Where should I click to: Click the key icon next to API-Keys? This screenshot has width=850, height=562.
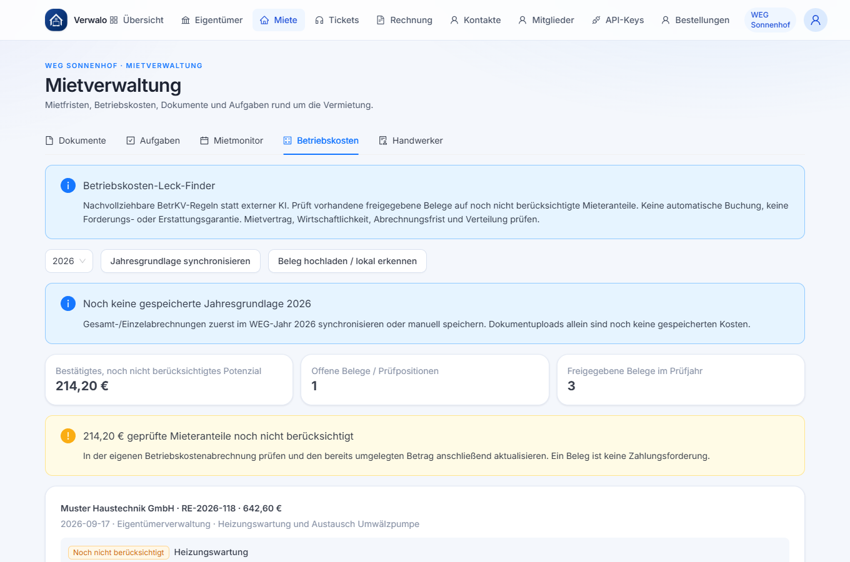pos(596,20)
